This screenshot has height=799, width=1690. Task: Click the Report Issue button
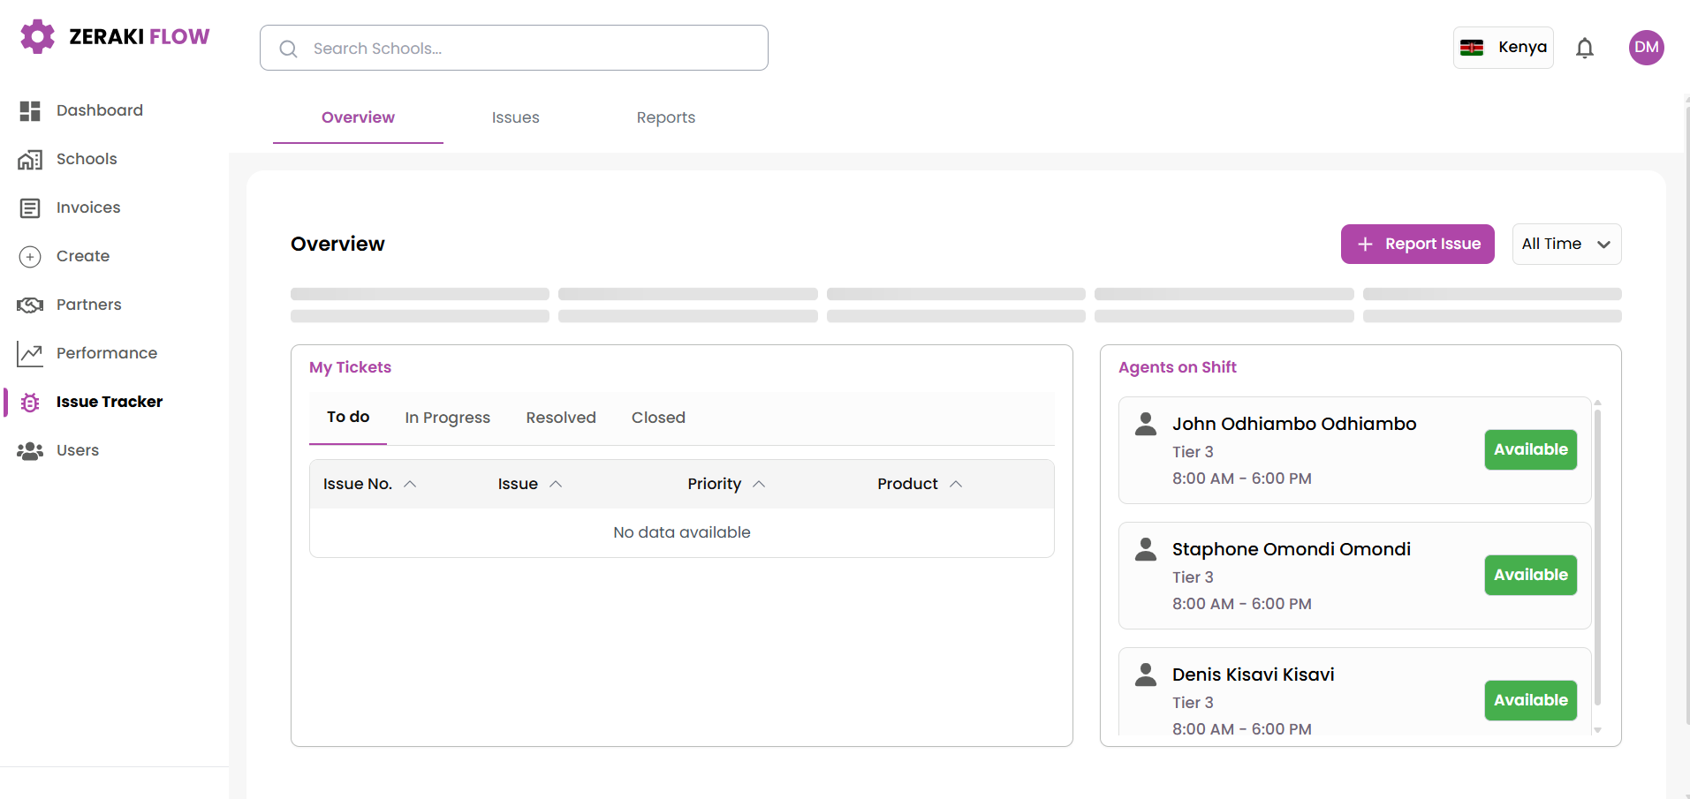[1417, 244]
